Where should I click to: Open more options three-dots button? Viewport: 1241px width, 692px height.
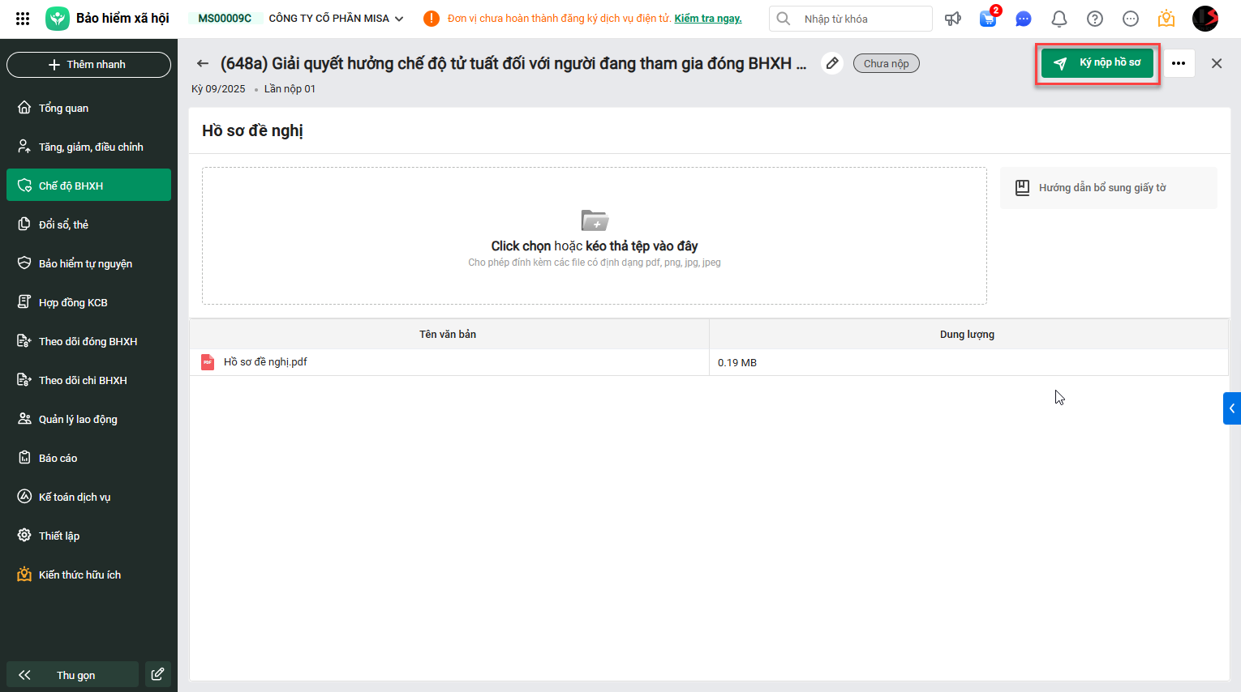click(x=1179, y=63)
